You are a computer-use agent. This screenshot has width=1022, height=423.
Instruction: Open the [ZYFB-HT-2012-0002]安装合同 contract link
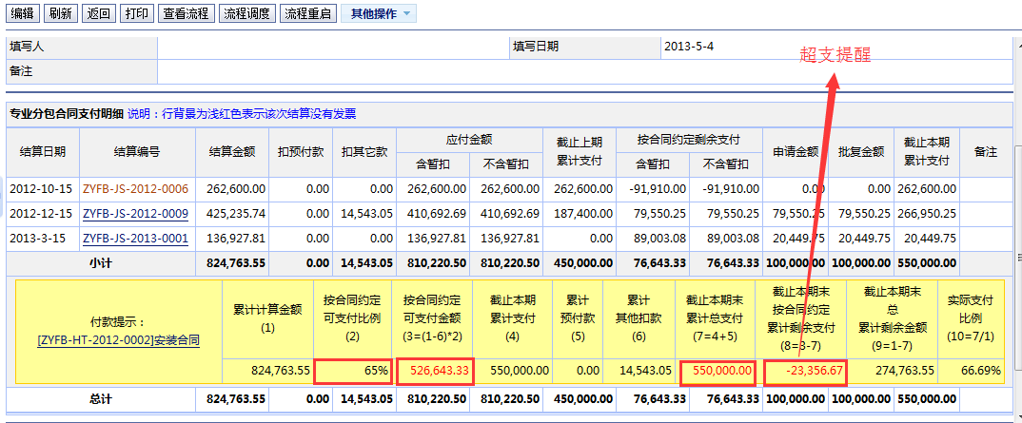click(x=118, y=339)
